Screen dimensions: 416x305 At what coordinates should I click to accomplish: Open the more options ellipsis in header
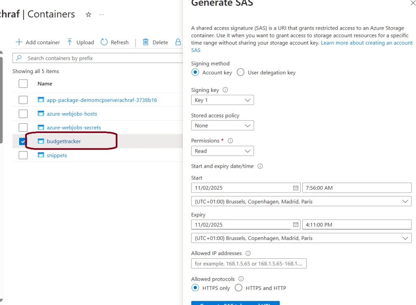click(x=102, y=15)
